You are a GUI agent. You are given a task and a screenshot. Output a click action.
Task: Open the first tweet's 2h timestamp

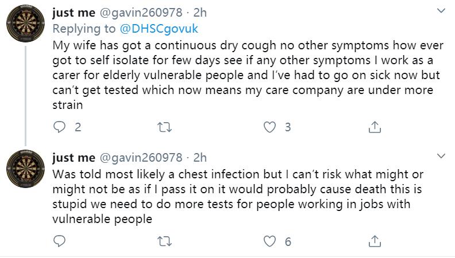pyautogui.click(x=199, y=13)
